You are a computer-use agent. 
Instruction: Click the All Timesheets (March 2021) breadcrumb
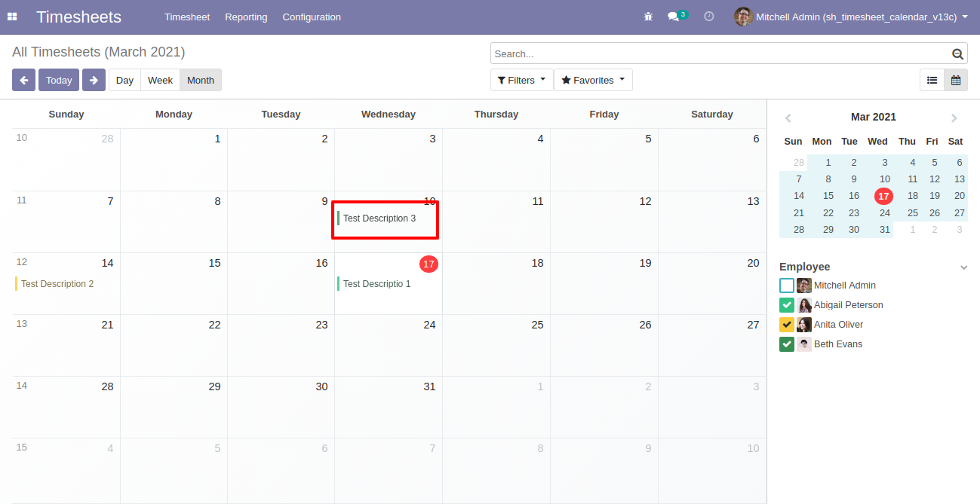pos(99,52)
